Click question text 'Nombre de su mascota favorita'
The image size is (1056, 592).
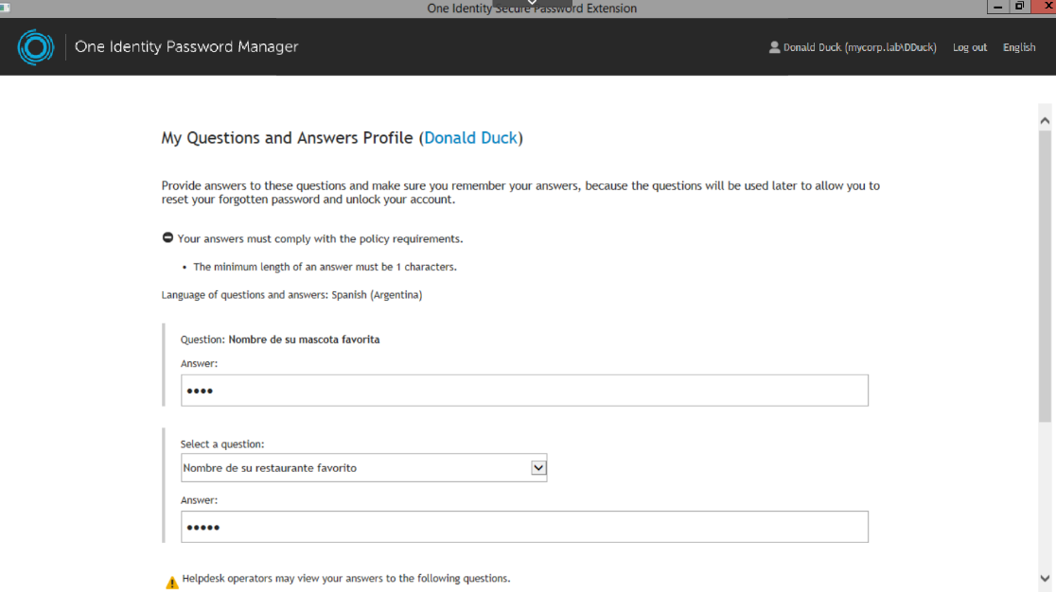tap(304, 340)
